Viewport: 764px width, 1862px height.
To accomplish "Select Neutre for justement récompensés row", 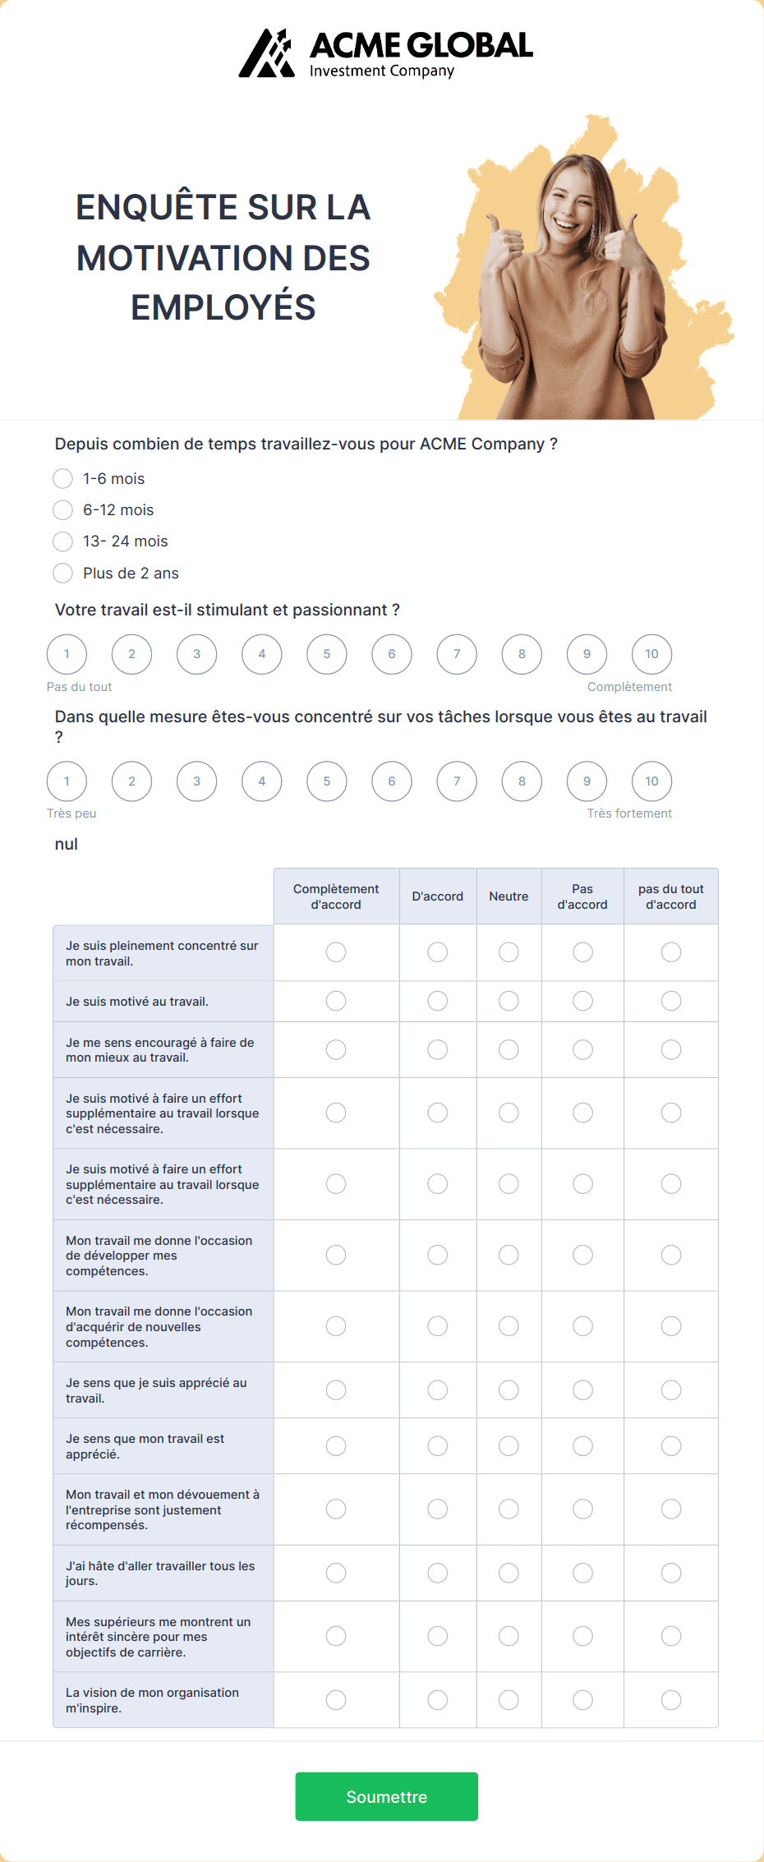I will click(509, 1509).
